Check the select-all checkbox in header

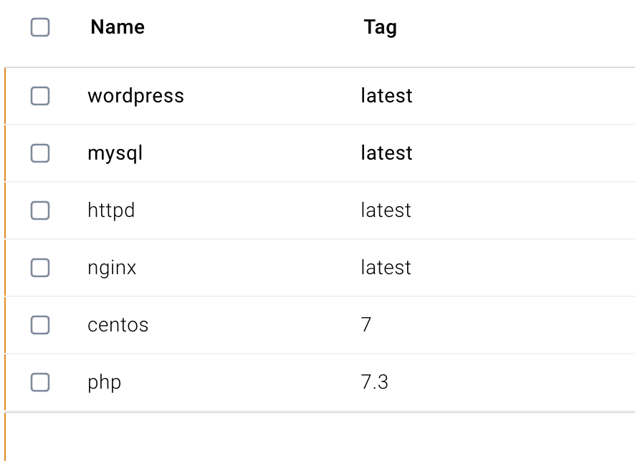point(40,27)
